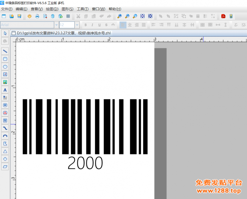Select the pointer selection tool
The image size is (247, 199).
click(x=5, y=33)
